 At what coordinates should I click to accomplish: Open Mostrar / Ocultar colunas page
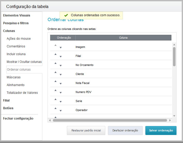pos(24,62)
